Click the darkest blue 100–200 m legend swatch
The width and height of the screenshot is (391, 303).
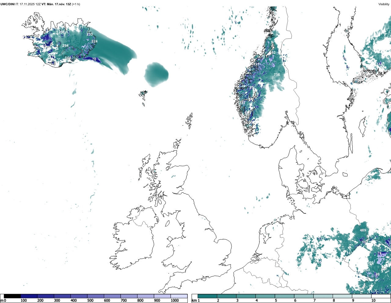point(29,296)
